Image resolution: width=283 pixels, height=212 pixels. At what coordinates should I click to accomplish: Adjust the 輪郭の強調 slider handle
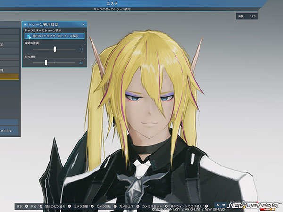click(x=55, y=49)
